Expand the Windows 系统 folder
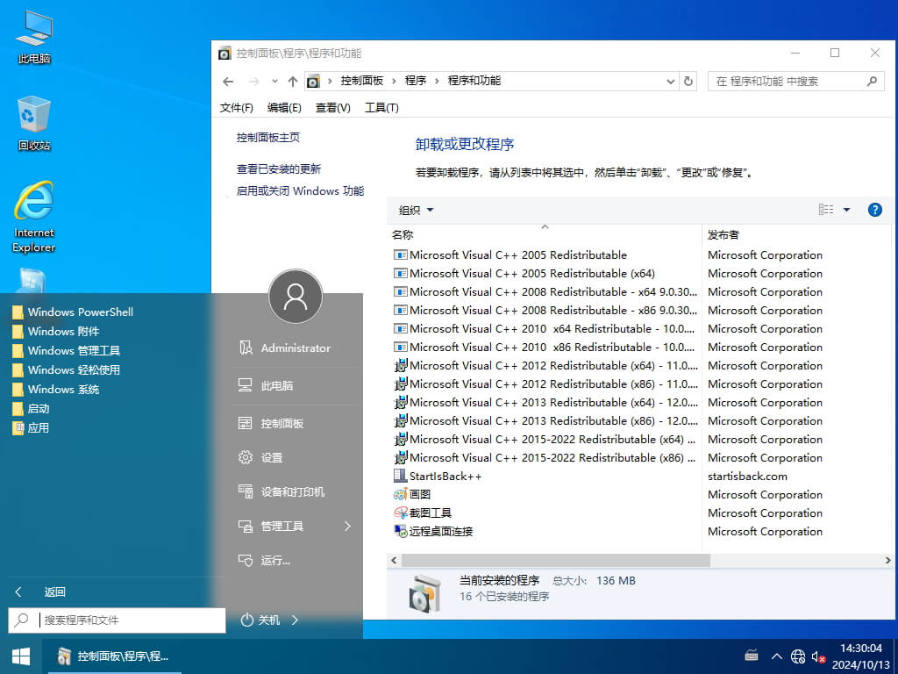The image size is (898, 674). point(56,389)
